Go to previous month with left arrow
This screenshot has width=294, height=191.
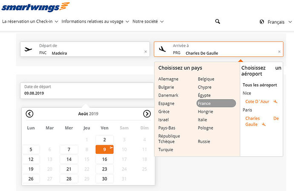(x=29, y=114)
